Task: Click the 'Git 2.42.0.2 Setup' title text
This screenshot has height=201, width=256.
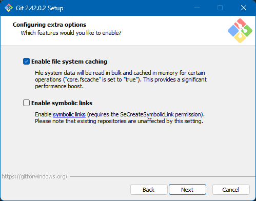Action: pyautogui.click(x=40, y=8)
